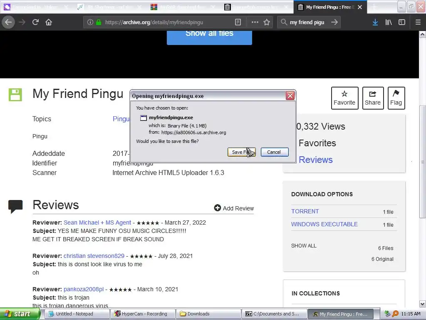Click the Reviews speech bubble icon
This screenshot has width=426, height=320.
click(x=15, y=207)
